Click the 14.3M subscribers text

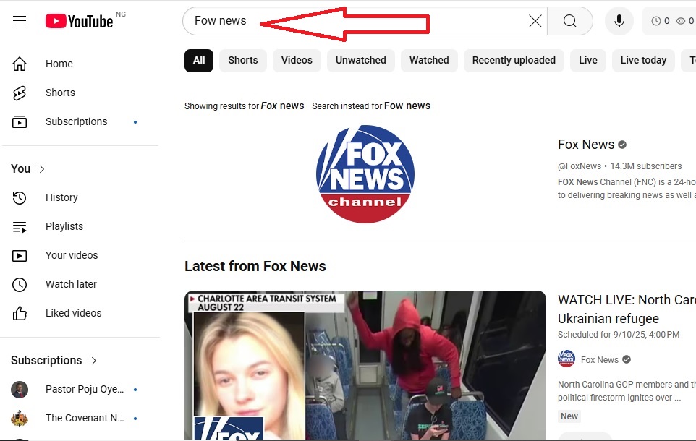[646, 166]
